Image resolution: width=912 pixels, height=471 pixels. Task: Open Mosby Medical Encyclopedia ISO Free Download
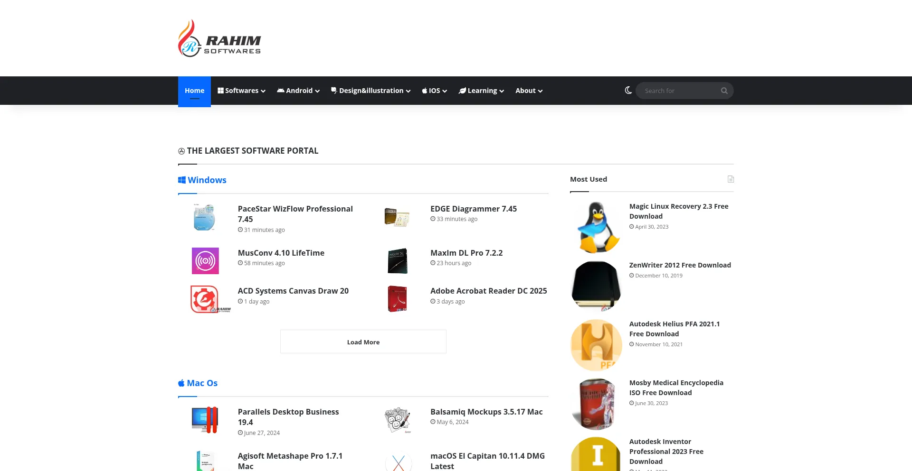pyautogui.click(x=676, y=388)
